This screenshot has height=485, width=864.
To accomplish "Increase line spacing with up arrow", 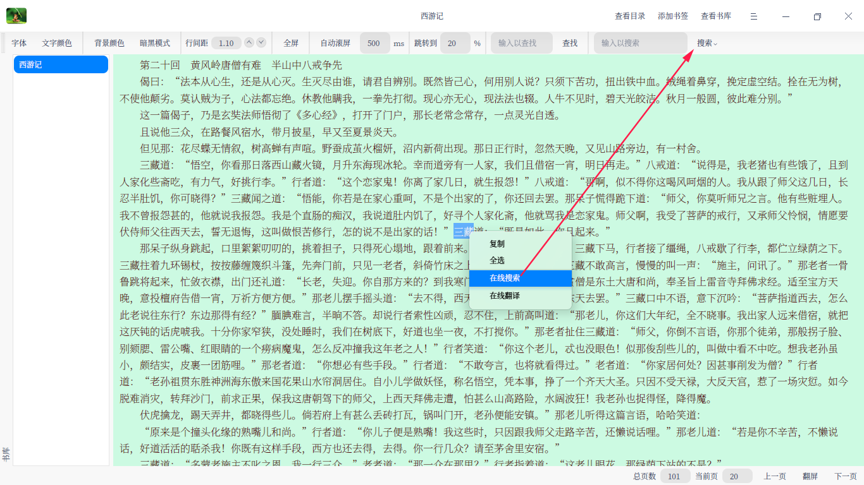I will point(249,42).
